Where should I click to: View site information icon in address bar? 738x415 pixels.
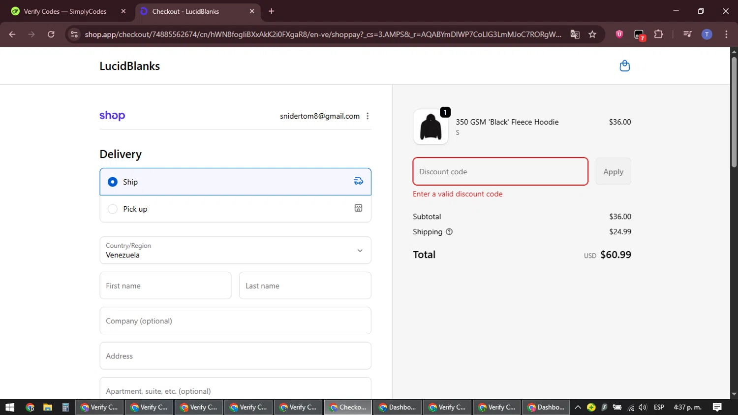click(x=74, y=34)
